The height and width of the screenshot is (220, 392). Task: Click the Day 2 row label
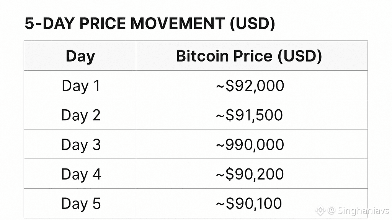[80, 115]
